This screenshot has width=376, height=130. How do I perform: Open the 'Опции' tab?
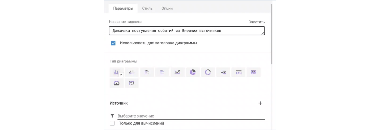coord(167,8)
